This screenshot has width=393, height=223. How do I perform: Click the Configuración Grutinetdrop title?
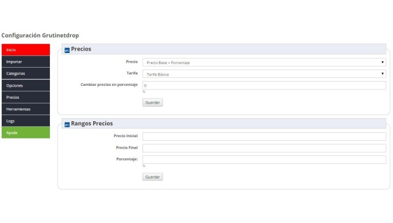coord(40,35)
